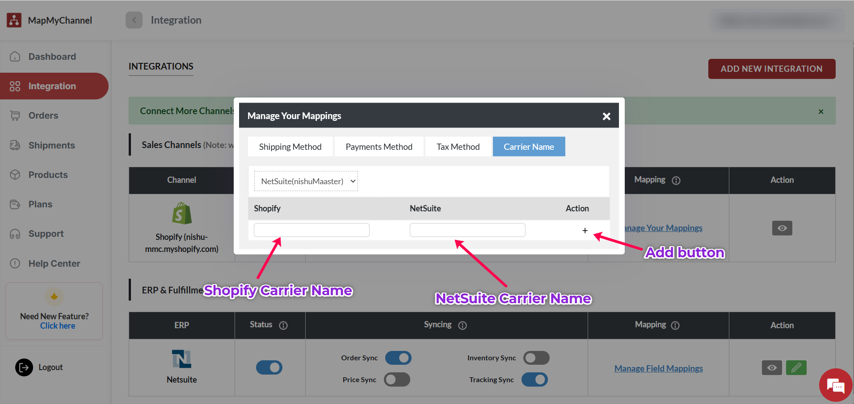Click the green pencil edit icon for Netsuite
Screen dimensions: 854x404
tap(796, 368)
